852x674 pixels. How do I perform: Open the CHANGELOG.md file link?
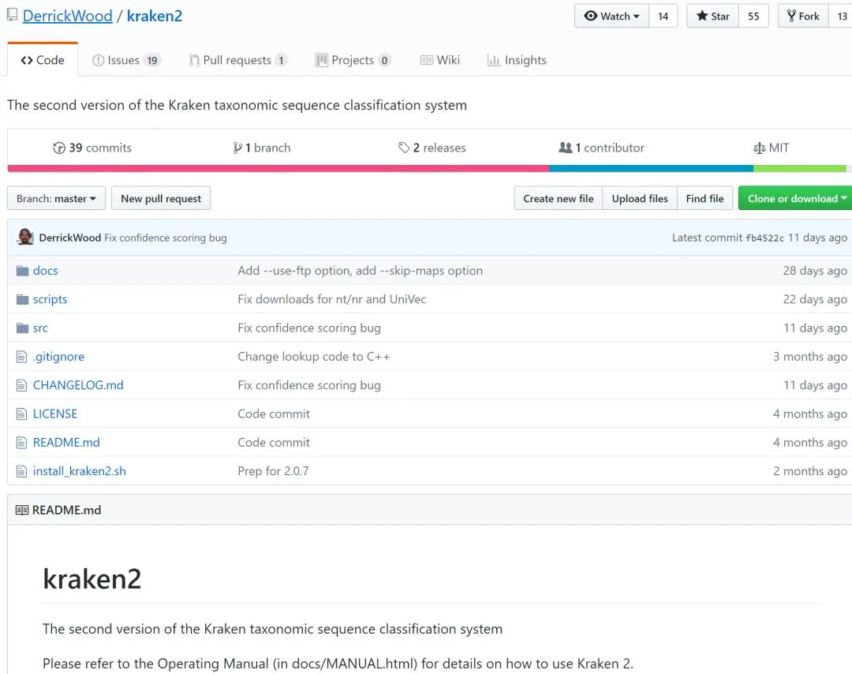pos(78,385)
